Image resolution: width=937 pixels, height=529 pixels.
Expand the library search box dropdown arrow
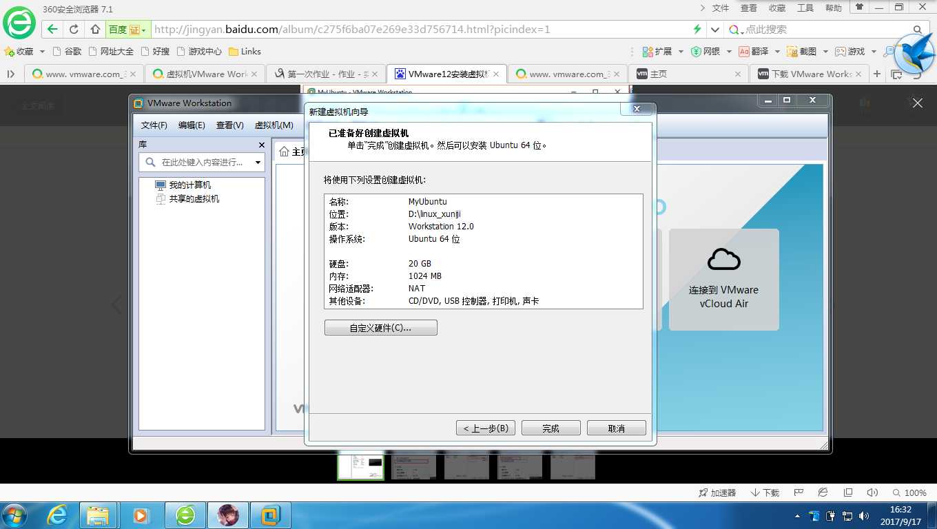tap(258, 163)
